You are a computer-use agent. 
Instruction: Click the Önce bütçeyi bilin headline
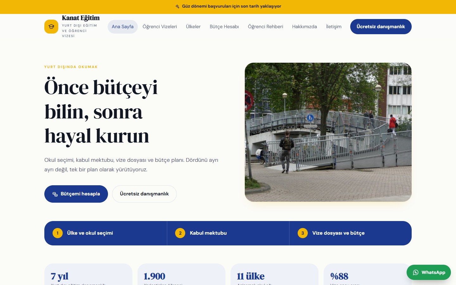[x=101, y=111]
